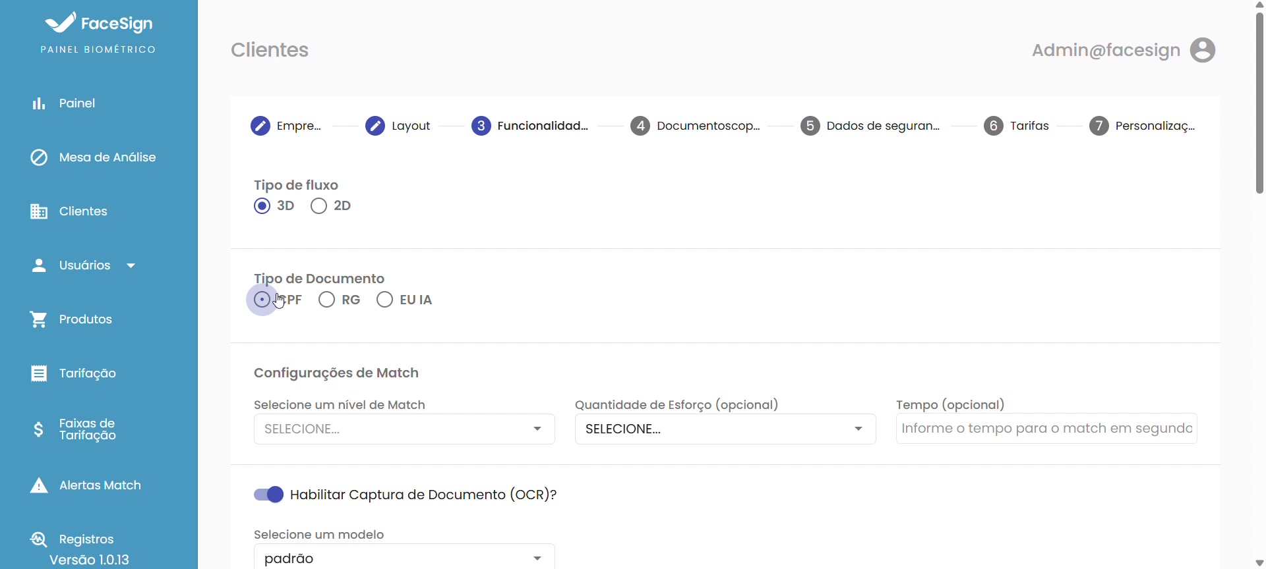The height and width of the screenshot is (569, 1266).
Task: Click the Clientes building icon in sidebar
Action: [x=39, y=211]
